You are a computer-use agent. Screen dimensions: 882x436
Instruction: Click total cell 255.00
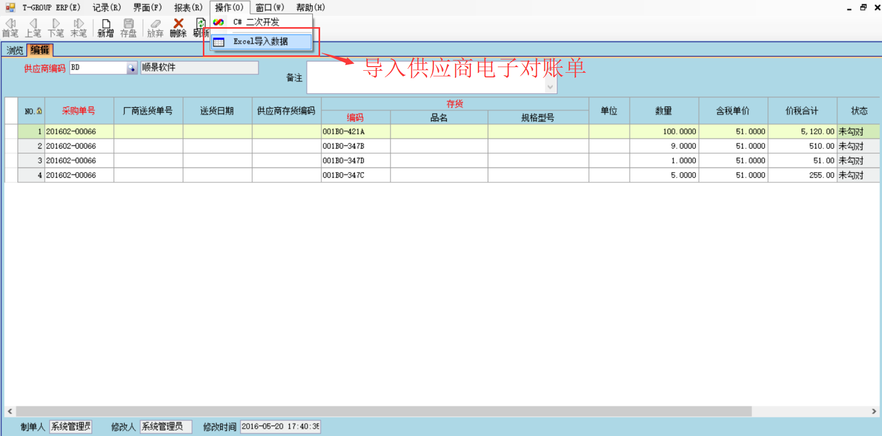[x=802, y=175]
